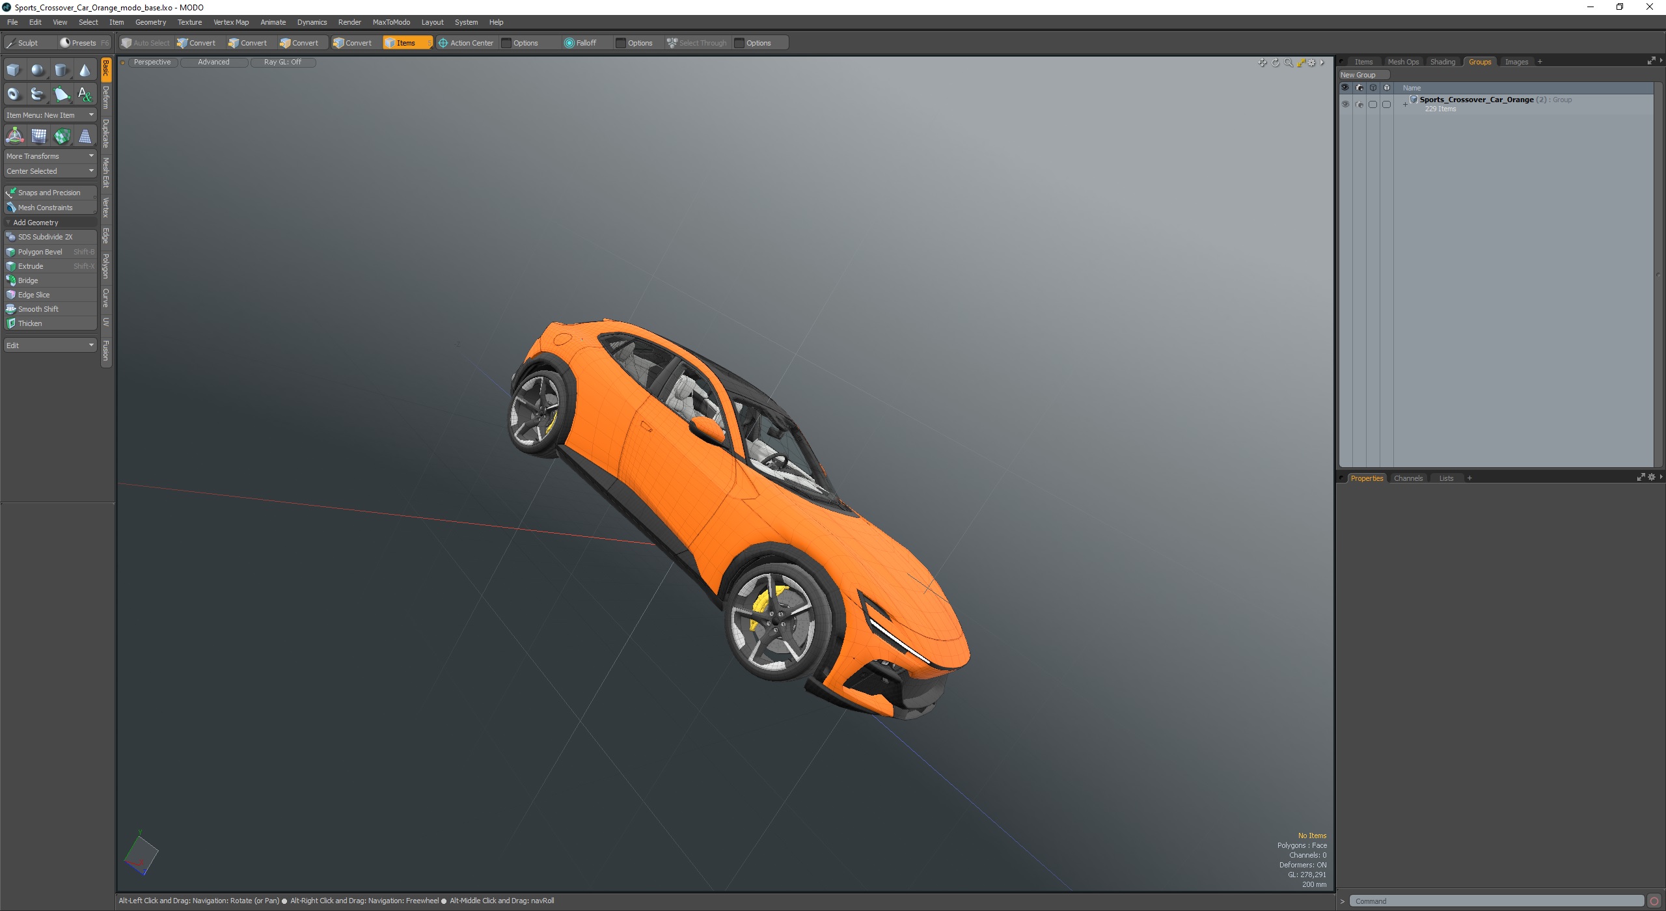Open Item Menu: New Item dropdown
Screen dimensions: 1666x911
50,115
